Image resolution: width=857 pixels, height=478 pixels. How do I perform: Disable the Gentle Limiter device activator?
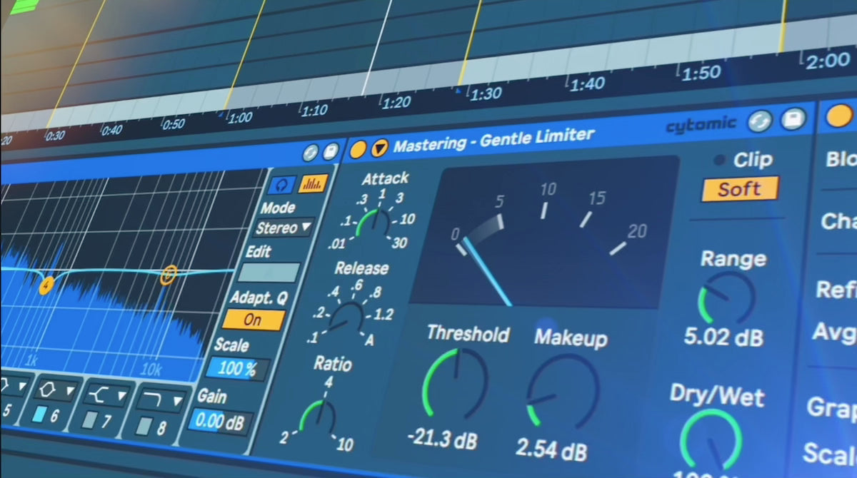pos(358,149)
